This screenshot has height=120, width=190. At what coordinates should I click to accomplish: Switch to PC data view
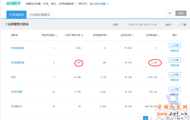[170, 13]
